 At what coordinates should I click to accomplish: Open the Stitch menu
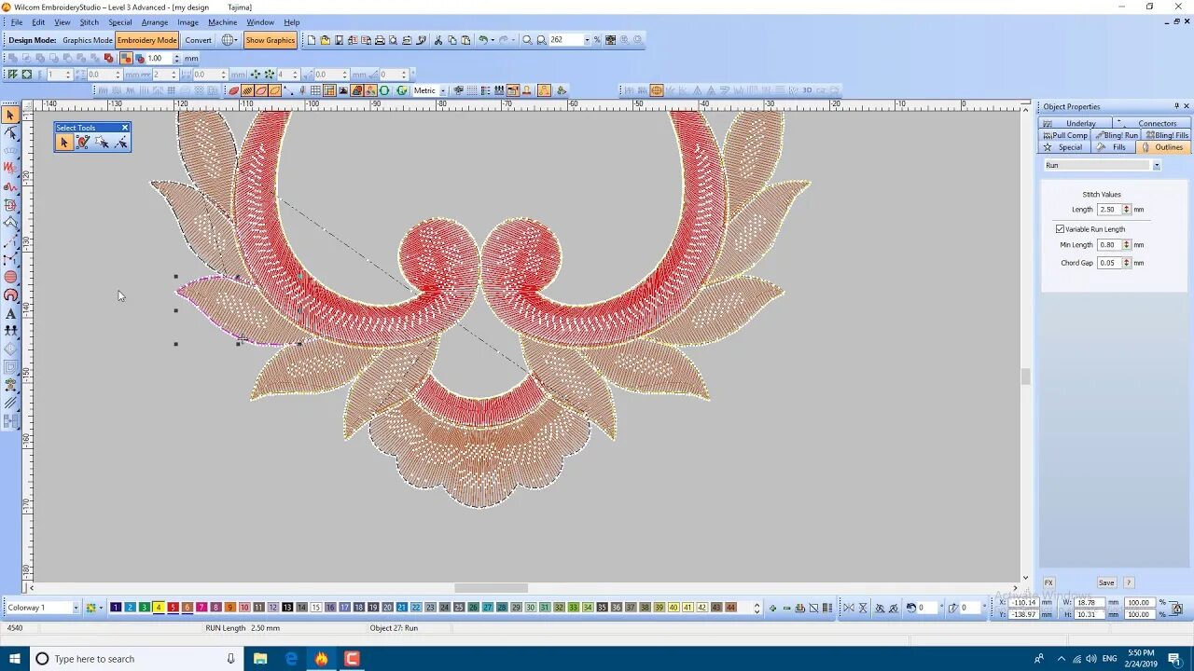click(89, 22)
